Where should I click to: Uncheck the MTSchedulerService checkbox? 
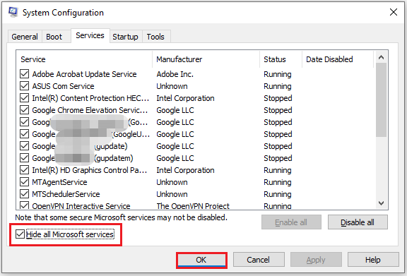pyautogui.click(x=25, y=194)
